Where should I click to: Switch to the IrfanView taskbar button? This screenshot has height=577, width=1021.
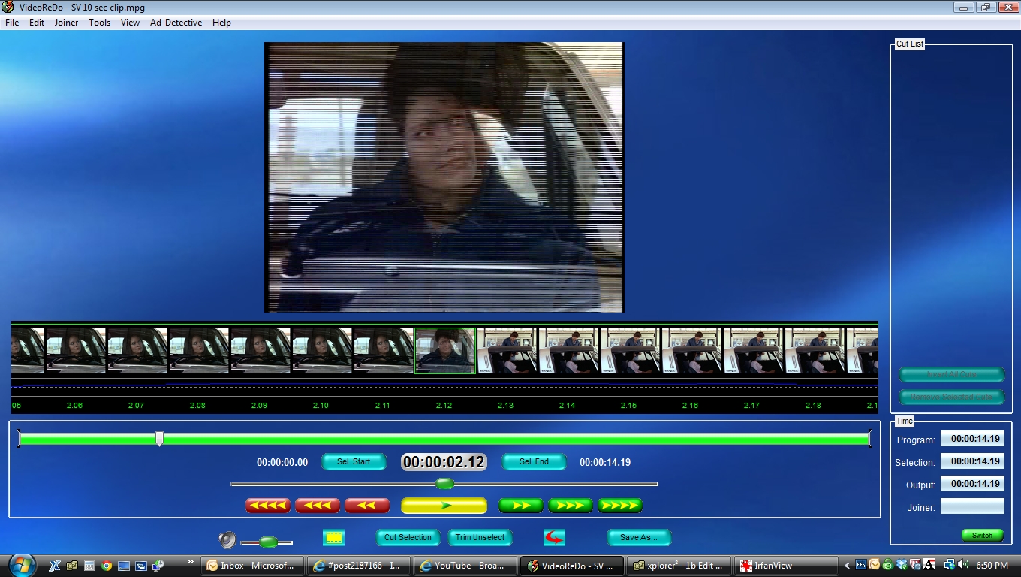tap(787, 566)
